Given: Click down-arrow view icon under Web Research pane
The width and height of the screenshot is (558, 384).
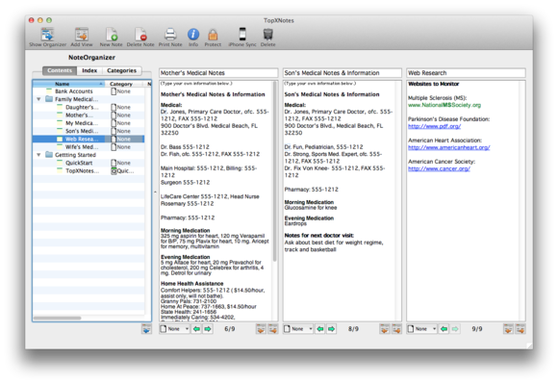Looking at the screenshot, I should [508, 329].
